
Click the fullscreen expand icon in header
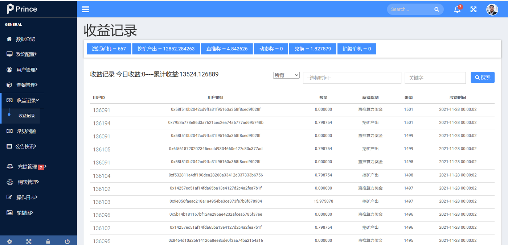[474, 9]
